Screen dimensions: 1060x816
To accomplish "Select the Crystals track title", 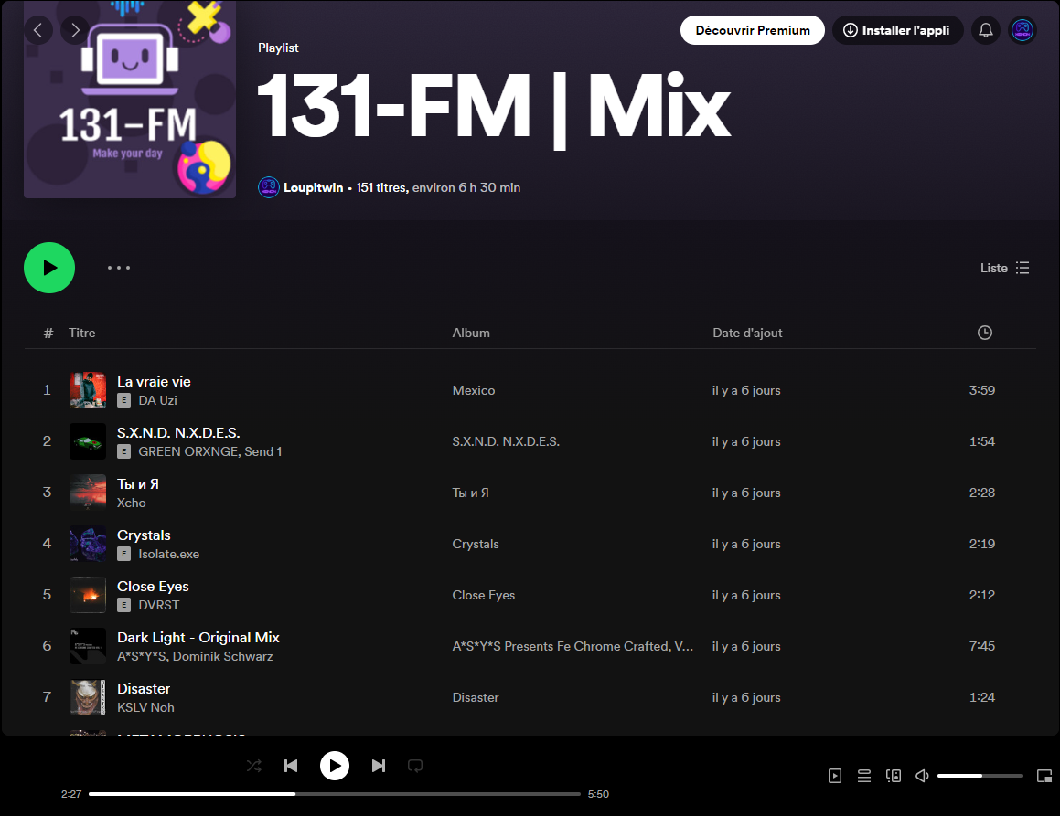I will point(144,535).
